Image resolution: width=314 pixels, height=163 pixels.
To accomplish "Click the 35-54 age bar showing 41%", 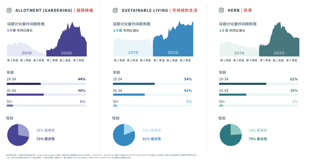I will pos(152,95).
